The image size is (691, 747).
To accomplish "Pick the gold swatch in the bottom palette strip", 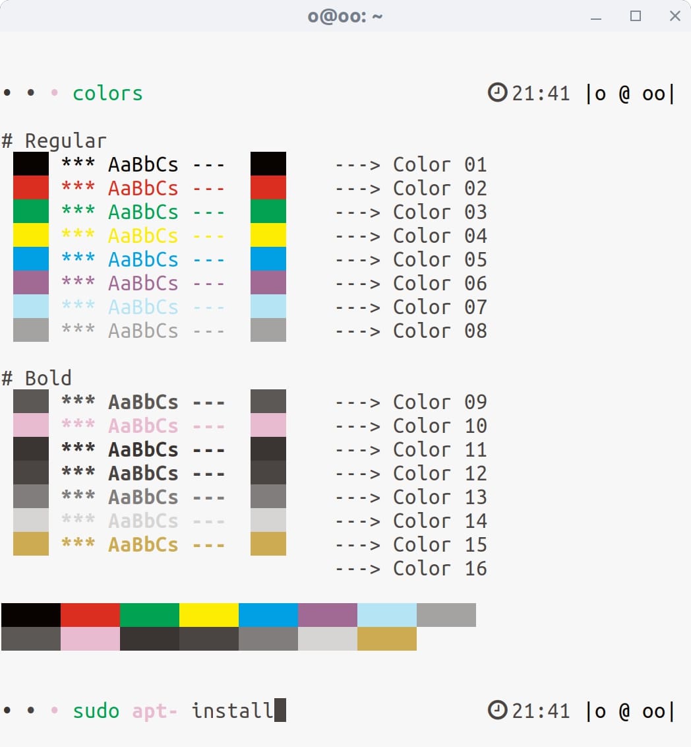I will pyautogui.click(x=387, y=639).
